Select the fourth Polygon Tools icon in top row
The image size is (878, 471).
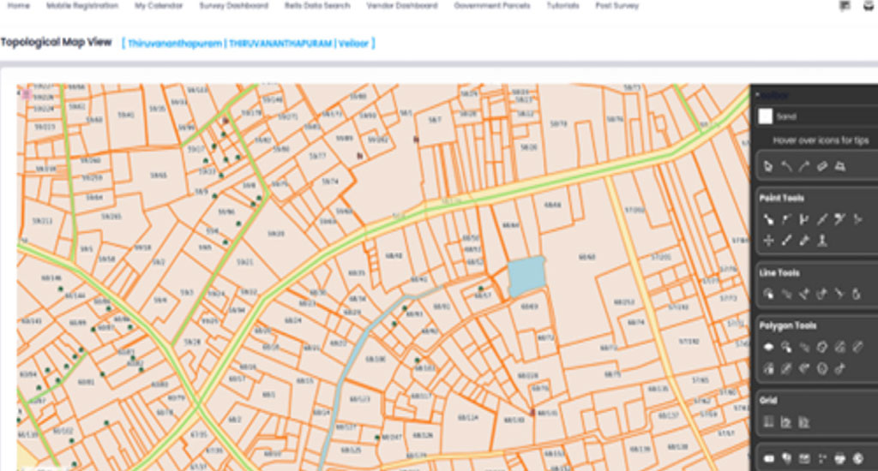click(822, 348)
